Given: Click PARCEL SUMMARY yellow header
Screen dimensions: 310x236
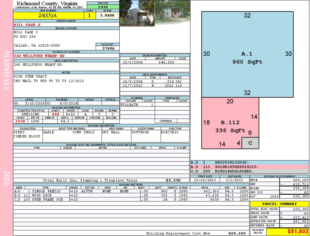Looking at the screenshot, I should pos(280,204).
